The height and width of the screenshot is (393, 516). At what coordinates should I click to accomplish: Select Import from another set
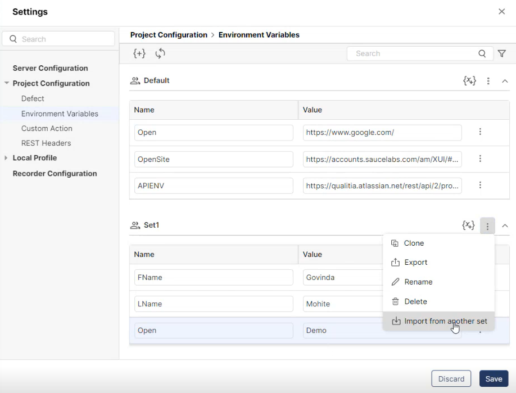439,321
